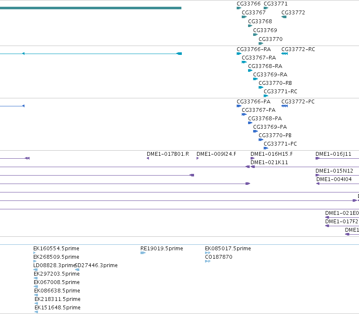Image resolution: width=359 pixels, height=314 pixels.
Task: Click transcript CG33770-RB
Action: 275,83
